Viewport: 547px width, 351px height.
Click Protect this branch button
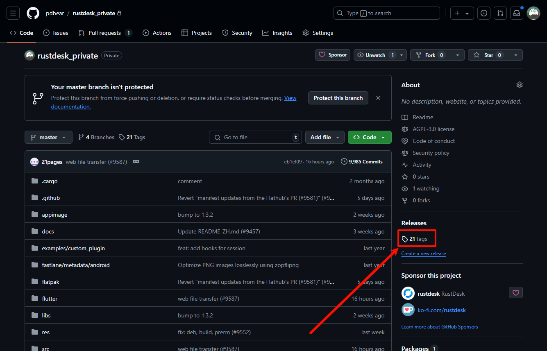[x=338, y=98]
